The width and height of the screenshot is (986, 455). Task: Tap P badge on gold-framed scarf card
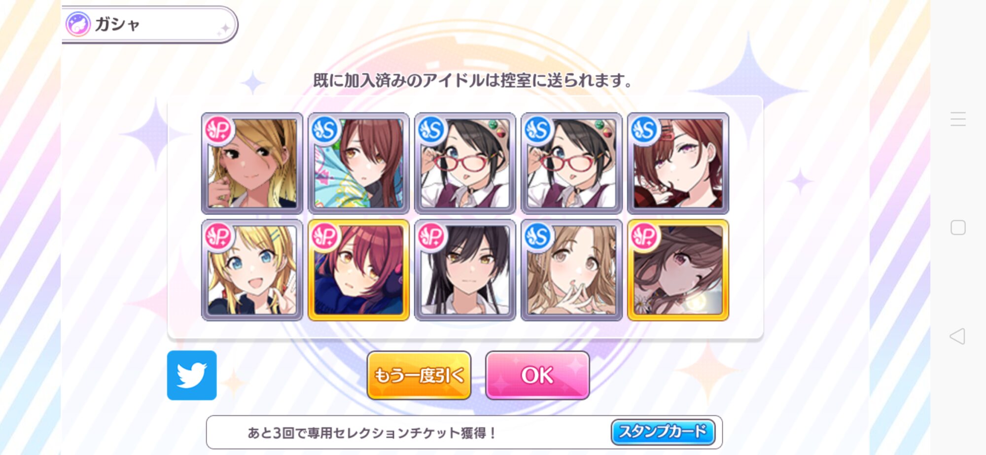[325, 237]
